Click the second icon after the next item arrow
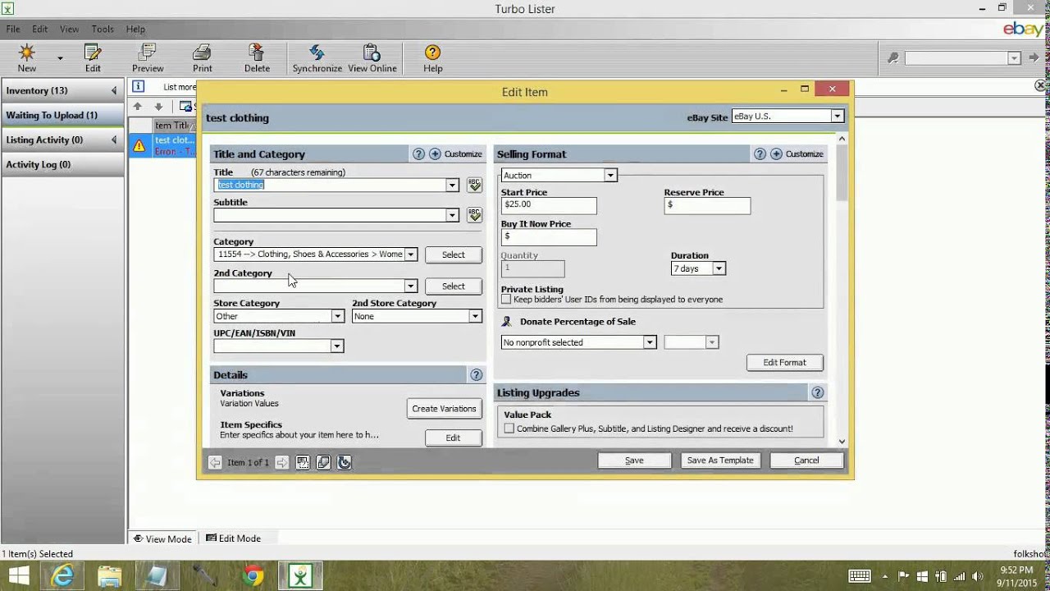 pyautogui.click(x=323, y=462)
